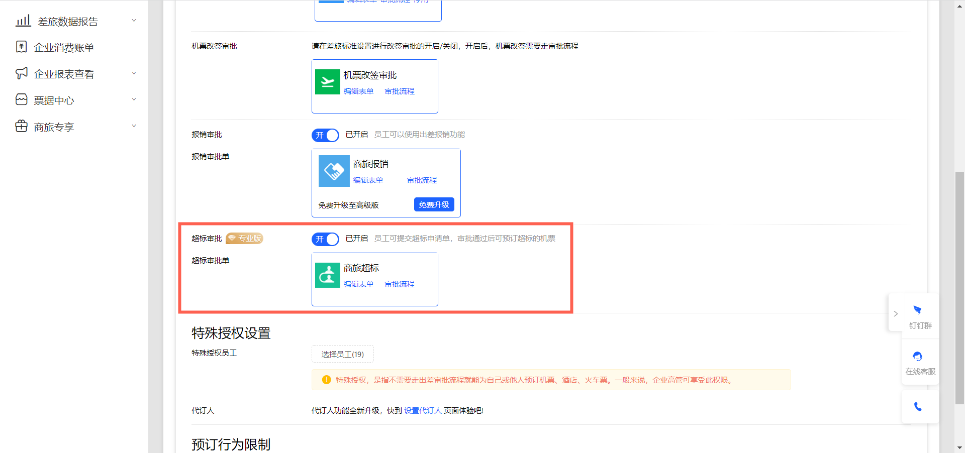Click the 免费升级至高级版 text
The width and height of the screenshot is (965, 453).
pyautogui.click(x=348, y=205)
